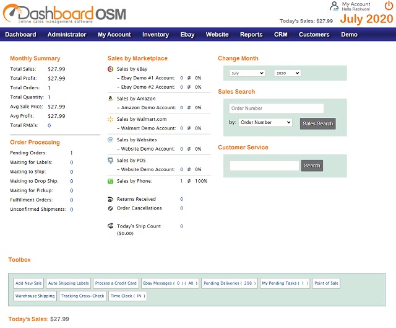Click the Sales by POS register icon
The width and height of the screenshot is (396, 328).
[110, 161]
